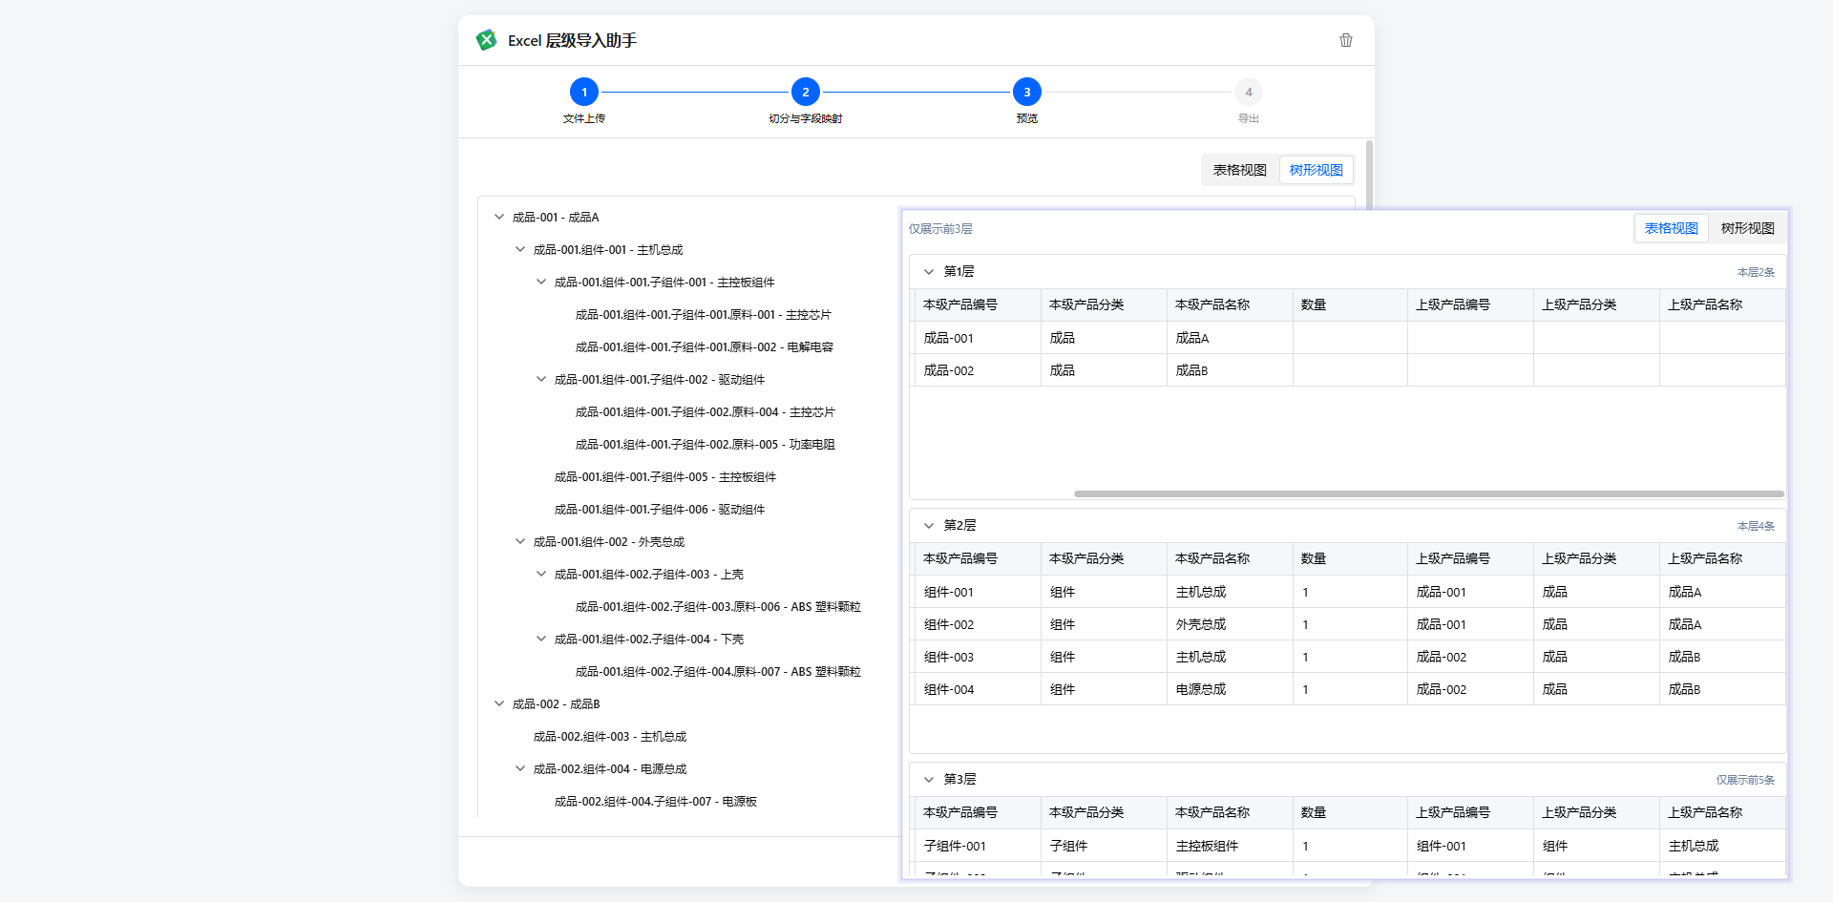Select 表格视图 tab in the overlay panel
This screenshot has width=1833, height=902.
coord(1672,228)
